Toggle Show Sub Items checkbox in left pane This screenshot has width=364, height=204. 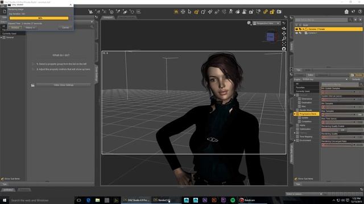click(2, 179)
